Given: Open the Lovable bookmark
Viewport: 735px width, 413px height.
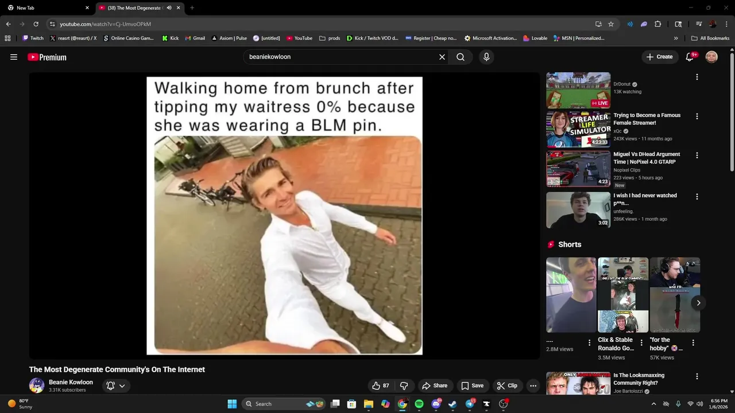Looking at the screenshot, I should [535, 38].
